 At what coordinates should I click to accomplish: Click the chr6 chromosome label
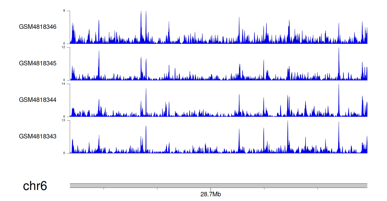coord(35,186)
